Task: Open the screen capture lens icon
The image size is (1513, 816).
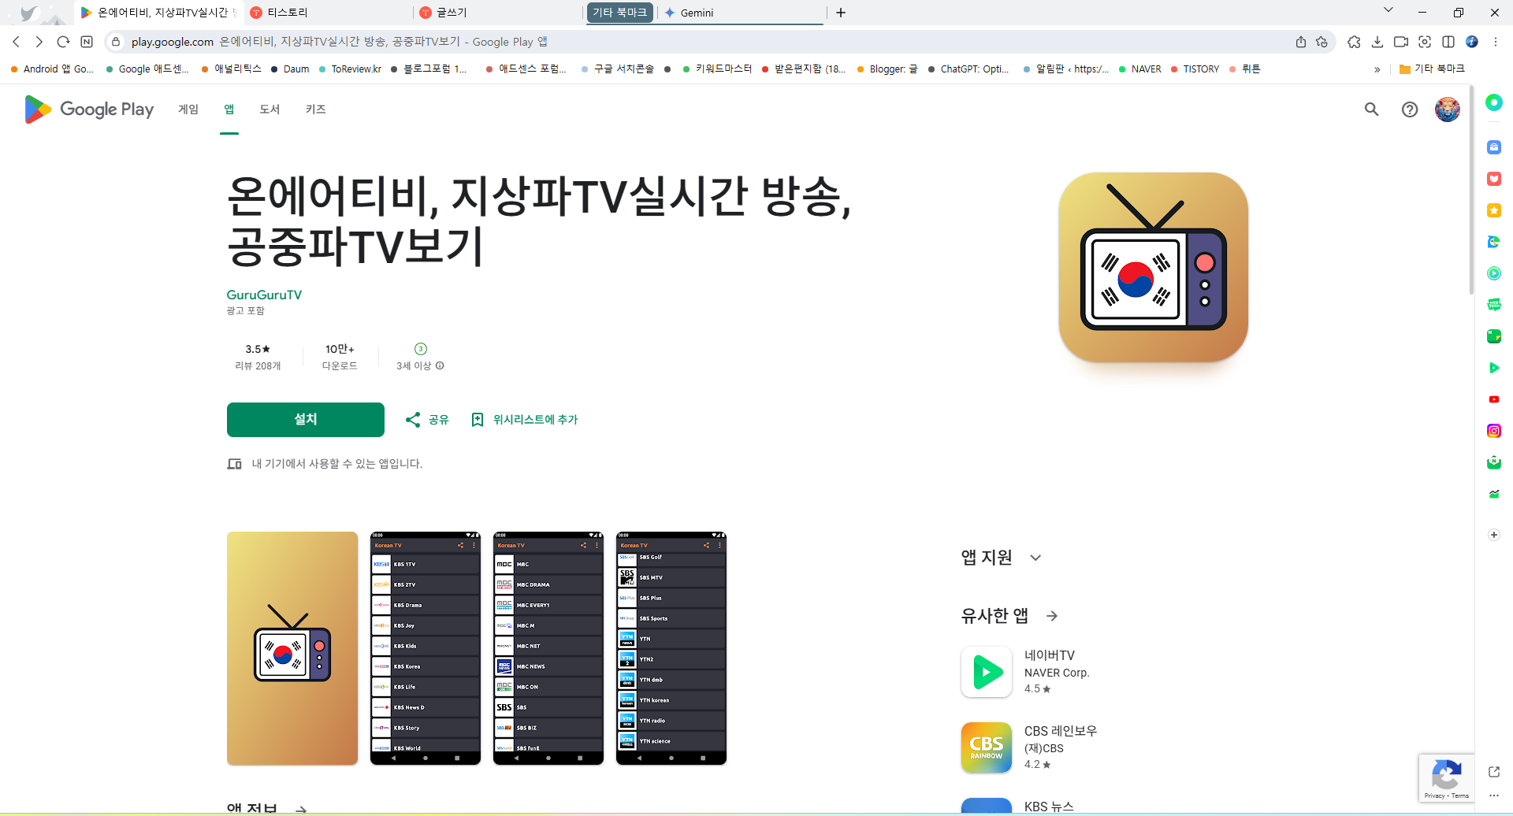Action: pos(1425,42)
